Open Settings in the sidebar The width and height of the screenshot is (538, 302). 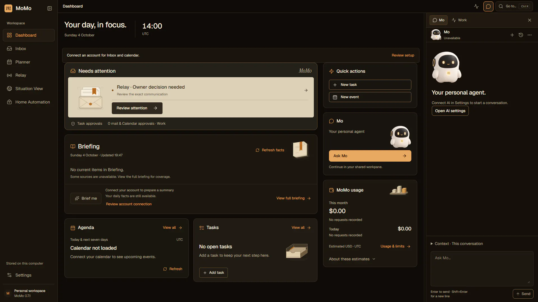[x=29, y=275]
